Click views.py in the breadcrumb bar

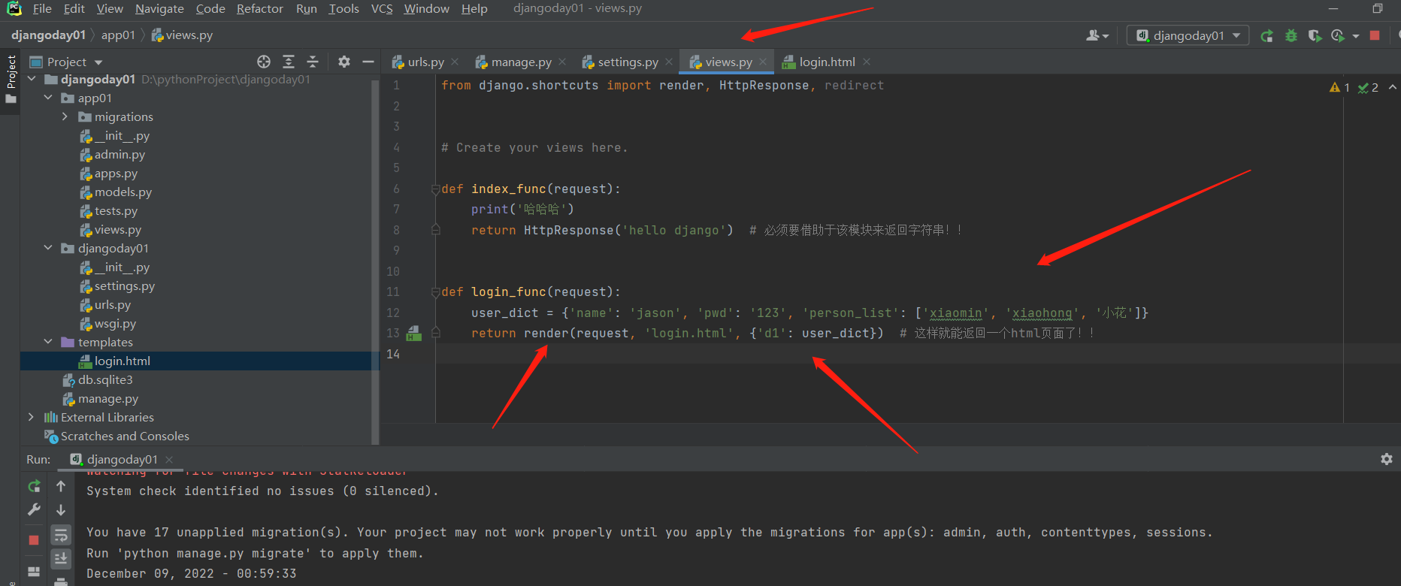182,35
